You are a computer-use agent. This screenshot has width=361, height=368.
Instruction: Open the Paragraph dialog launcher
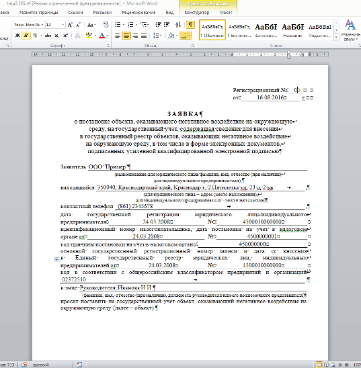(x=193, y=46)
